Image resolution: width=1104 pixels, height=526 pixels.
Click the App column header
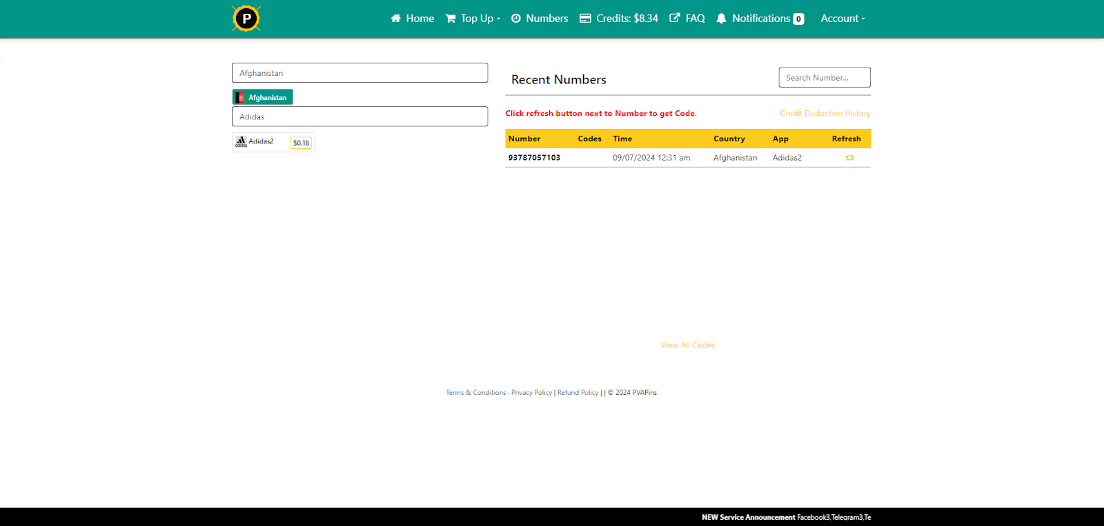click(x=780, y=139)
